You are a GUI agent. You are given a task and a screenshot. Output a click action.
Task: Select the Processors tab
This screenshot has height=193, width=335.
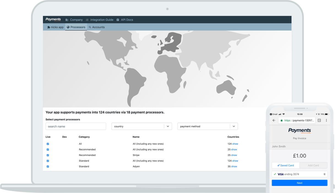pyautogui.click(x=76, y=27)
